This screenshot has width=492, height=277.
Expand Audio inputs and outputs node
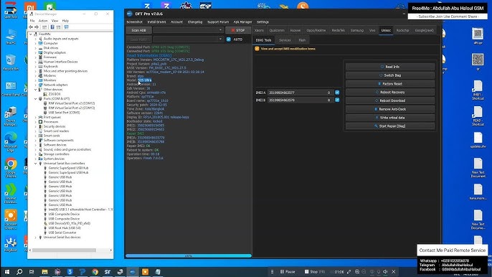35,39
